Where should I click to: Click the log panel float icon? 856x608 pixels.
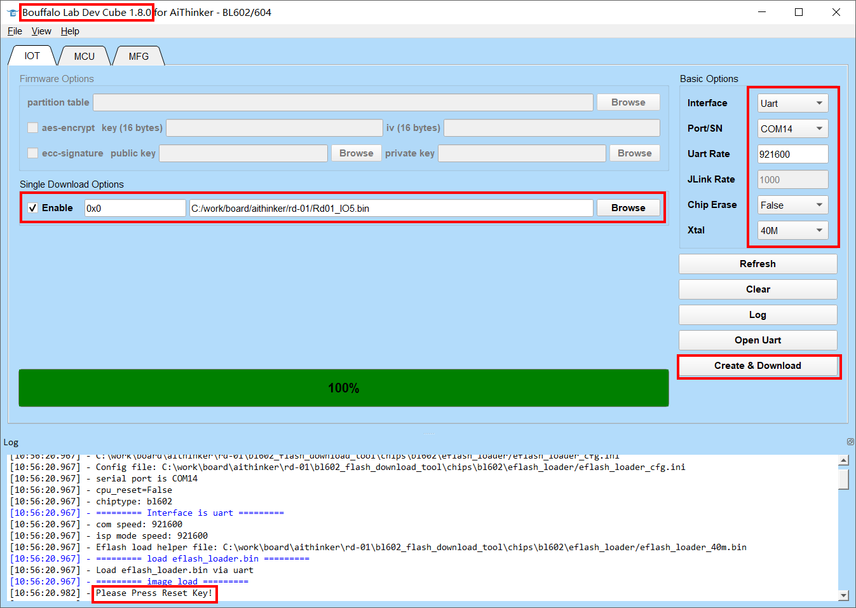coord(850,442)
